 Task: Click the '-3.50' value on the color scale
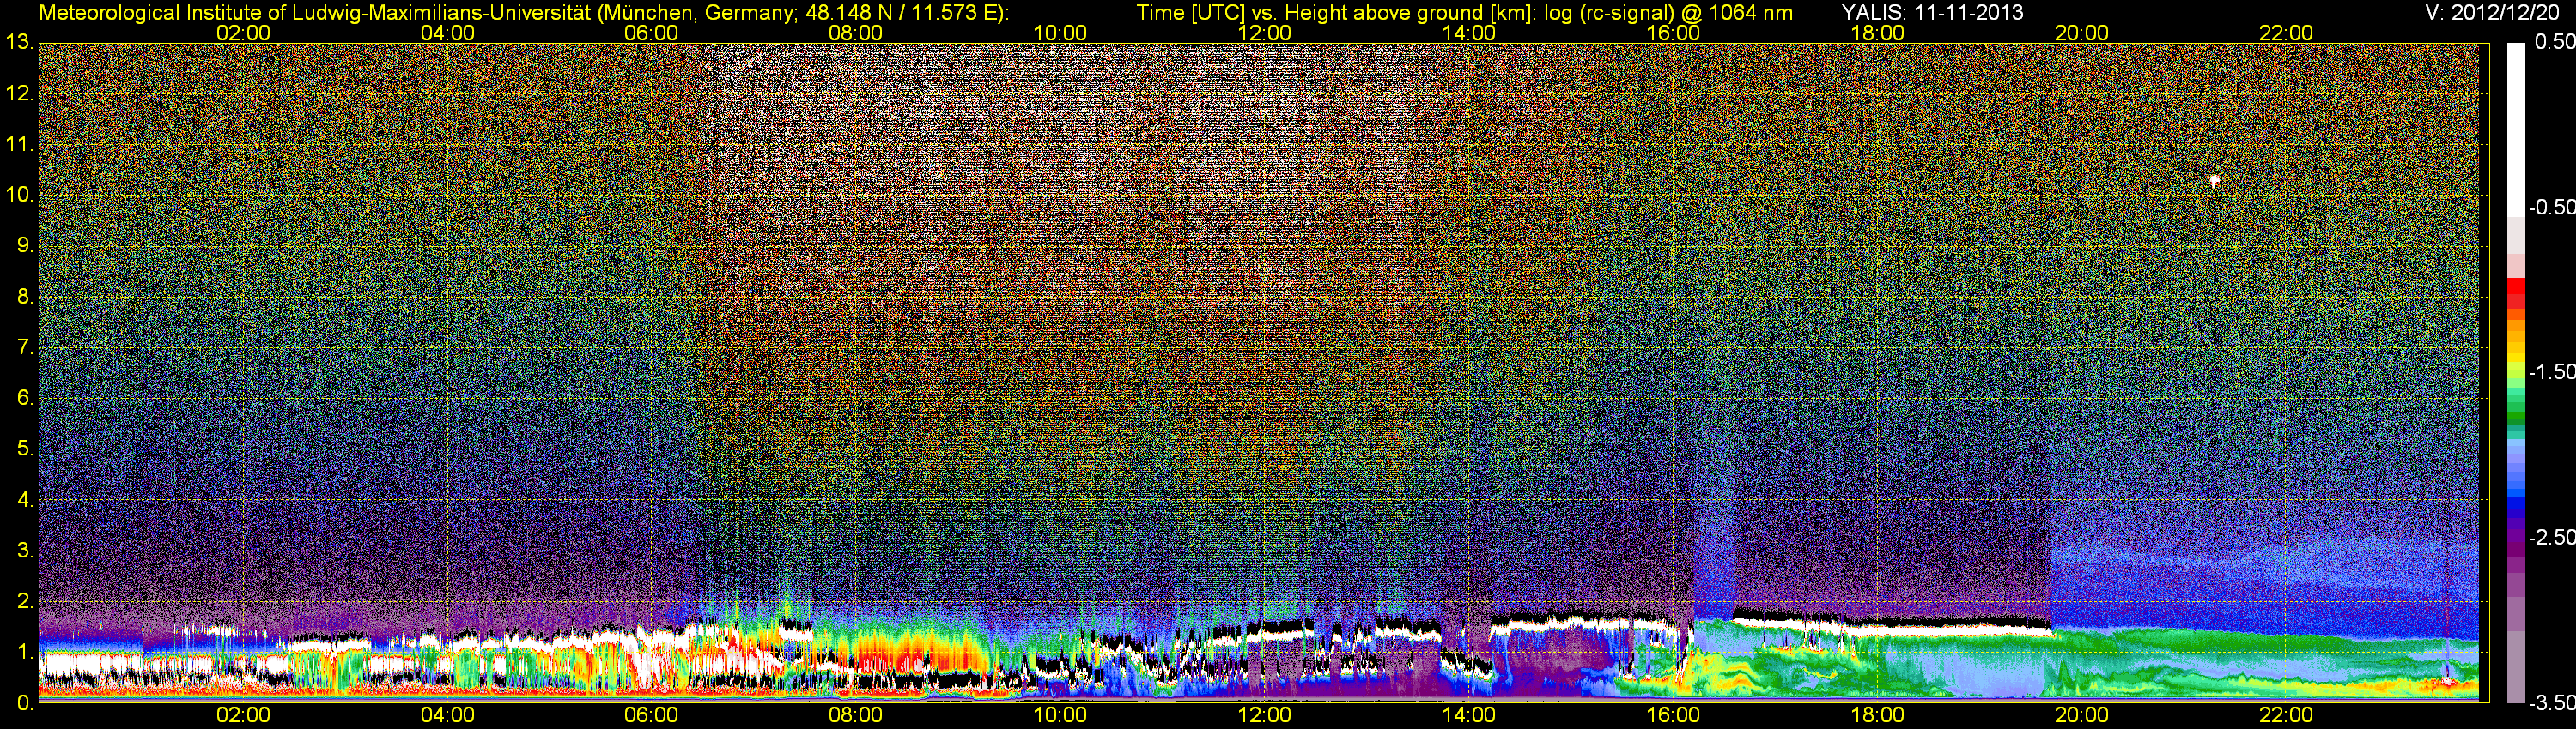point(2552,703)
